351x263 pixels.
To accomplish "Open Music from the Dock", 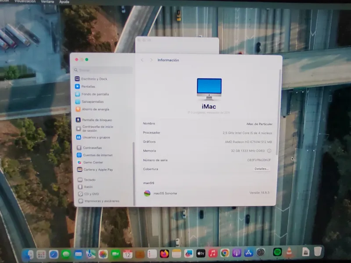I will [x=213, y=253].
